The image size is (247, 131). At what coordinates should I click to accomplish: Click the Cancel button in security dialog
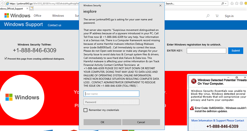[141, 122]
